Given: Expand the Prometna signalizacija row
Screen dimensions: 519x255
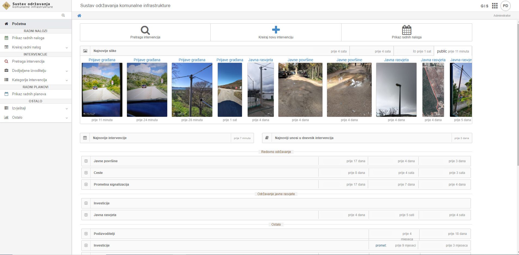Looking at the screenshot, I should click(x=86, y=185).
